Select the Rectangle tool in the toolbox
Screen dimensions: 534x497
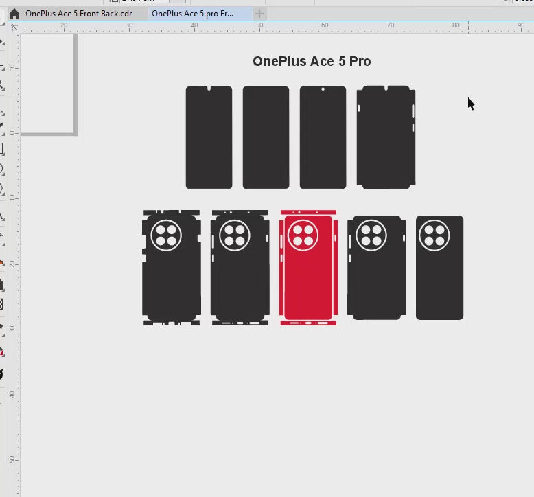point(2,149)
